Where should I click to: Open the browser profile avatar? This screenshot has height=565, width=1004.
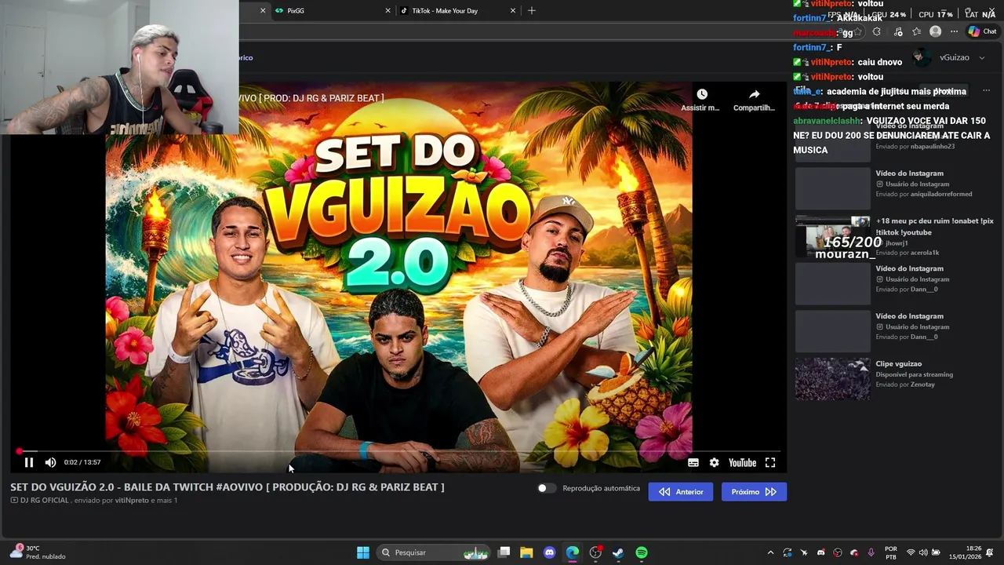click(935, 32)
